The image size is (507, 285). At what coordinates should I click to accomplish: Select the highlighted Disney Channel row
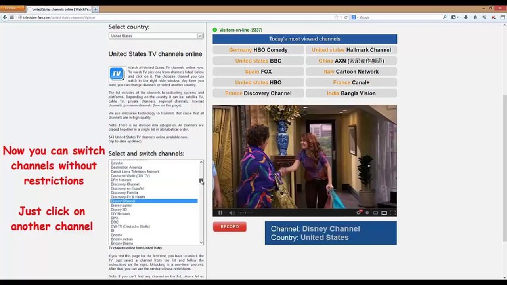[154, 201]
